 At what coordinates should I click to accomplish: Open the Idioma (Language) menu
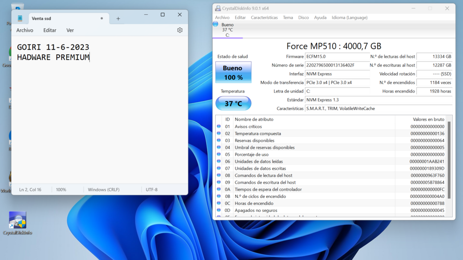pyautogui.click(x=350, y=18)
